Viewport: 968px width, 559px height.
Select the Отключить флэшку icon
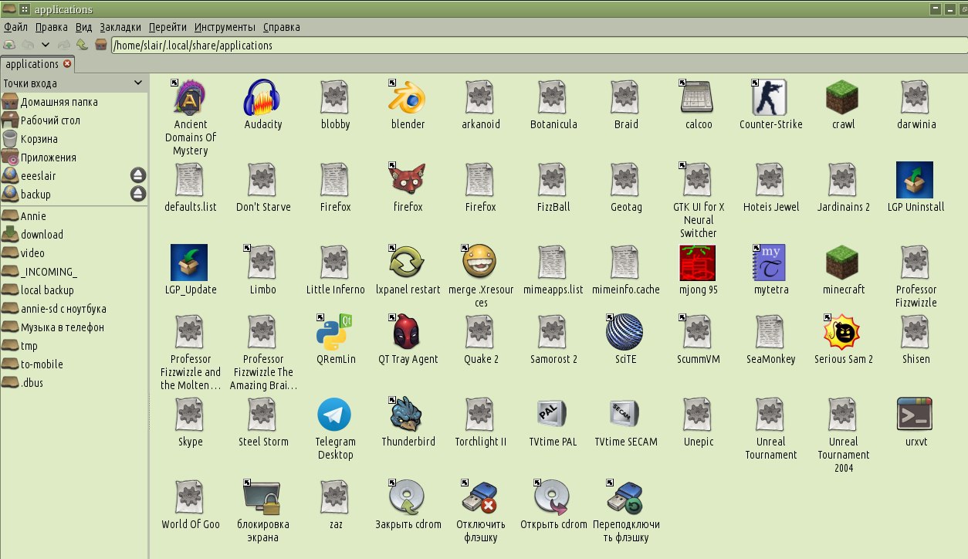[x=480, y=497]
